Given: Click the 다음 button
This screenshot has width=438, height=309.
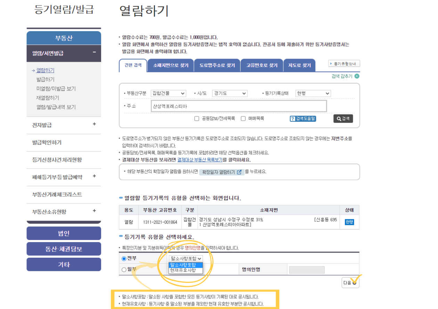Looking at the screenshot, I should pyautogui.click(x=350, y=282).
